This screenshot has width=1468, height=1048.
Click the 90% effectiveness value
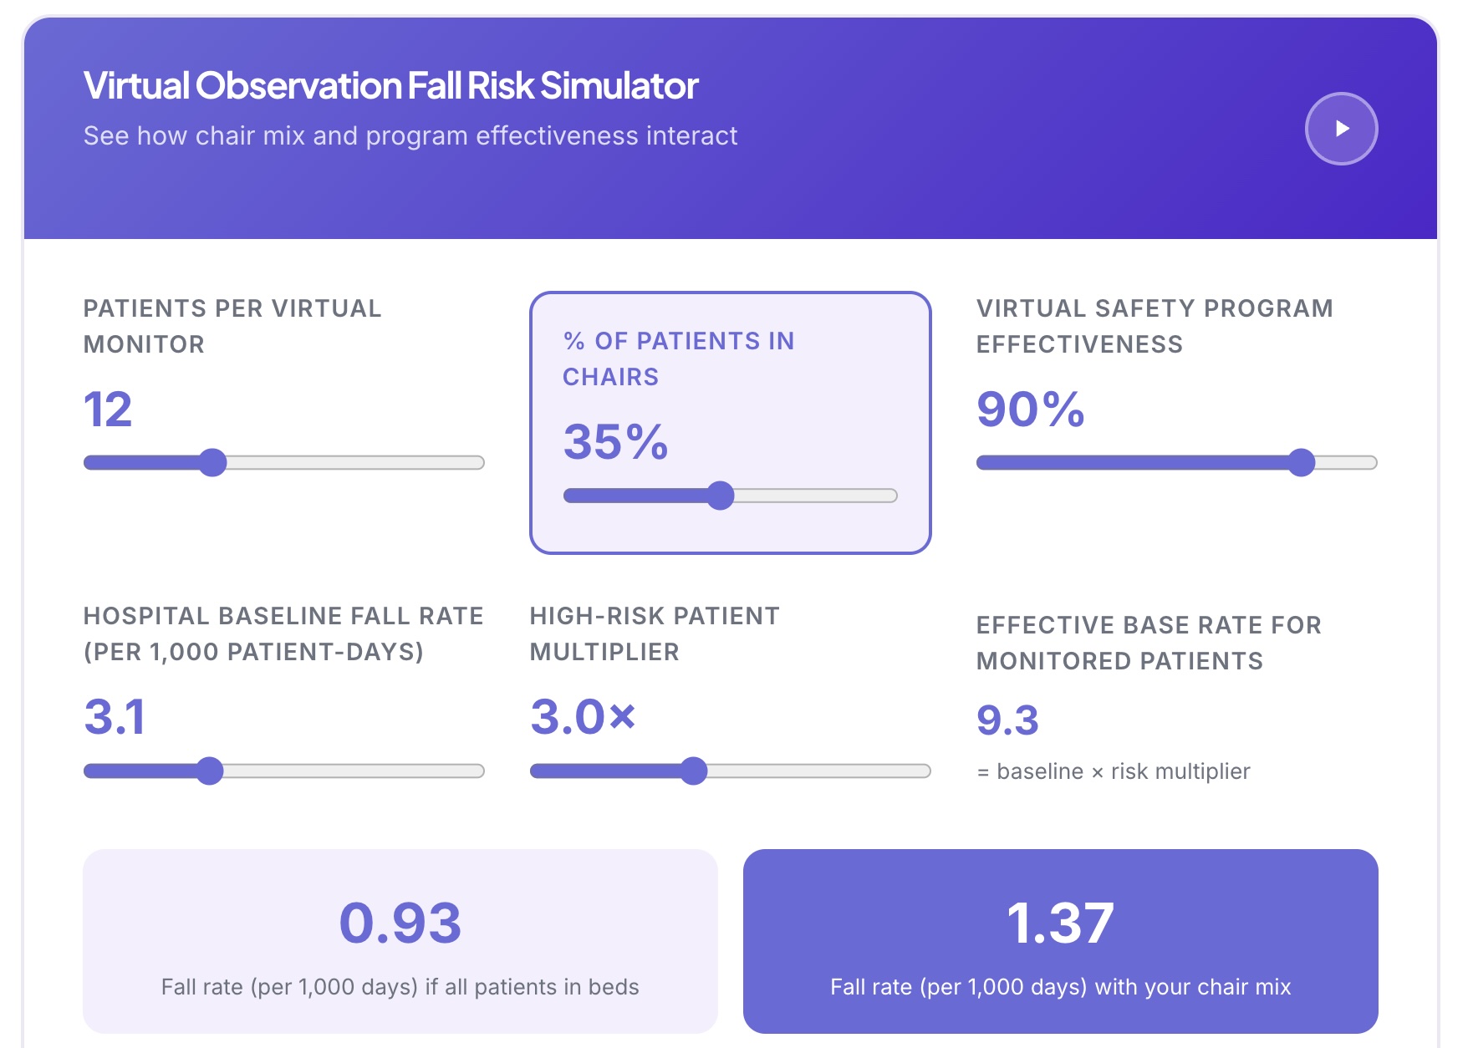tap(1028, 411)
